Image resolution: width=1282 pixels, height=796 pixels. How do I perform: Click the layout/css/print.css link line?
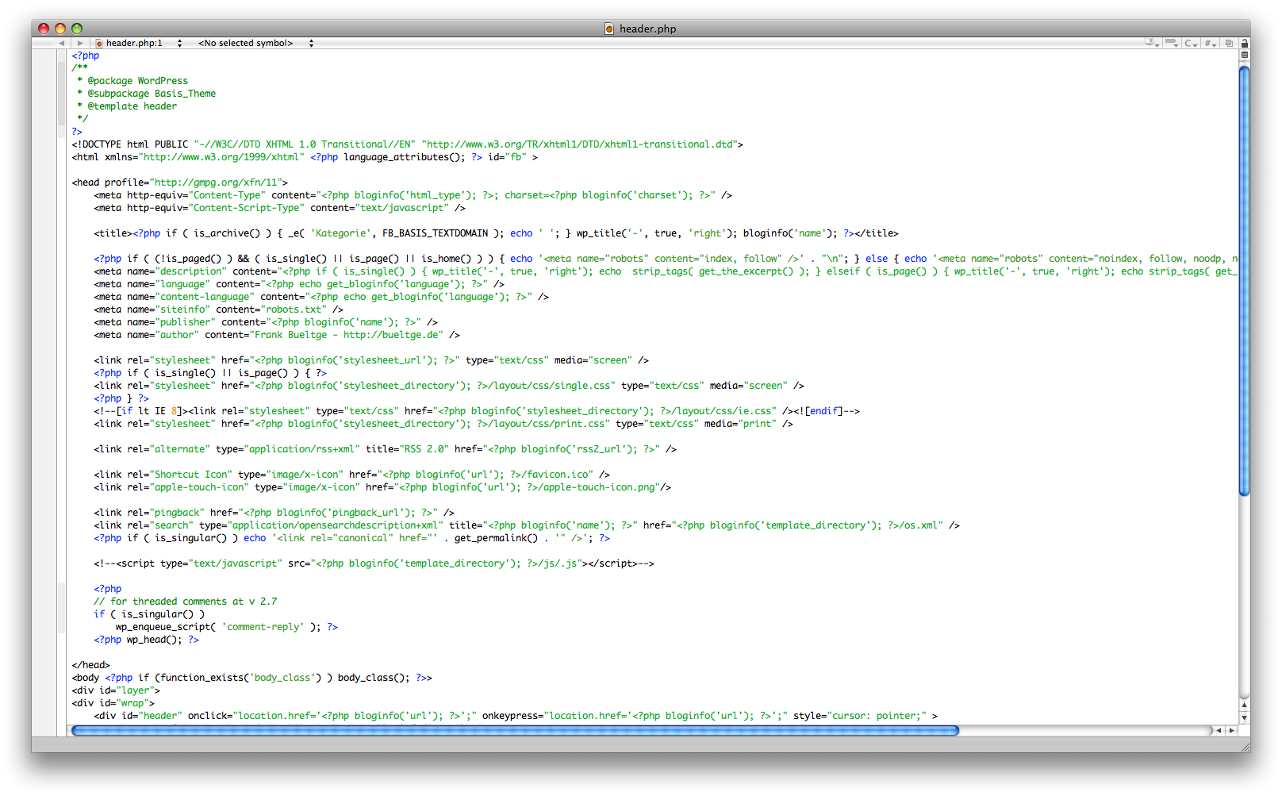tap(443, 424)
